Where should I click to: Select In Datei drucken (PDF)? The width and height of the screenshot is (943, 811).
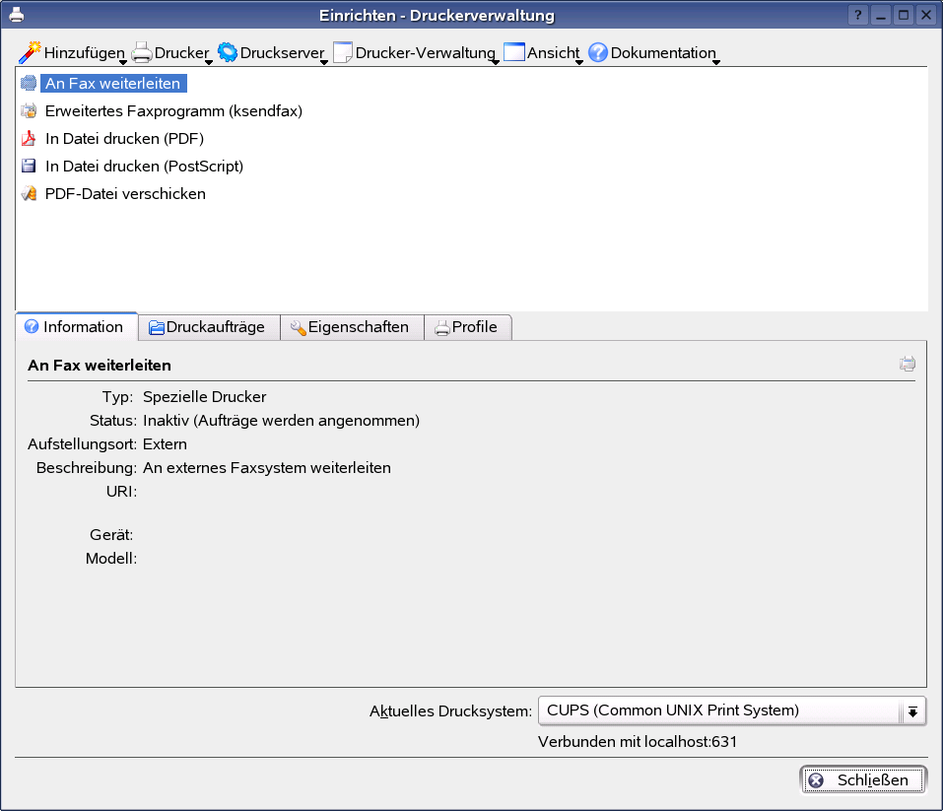click(x=124, y=138)
